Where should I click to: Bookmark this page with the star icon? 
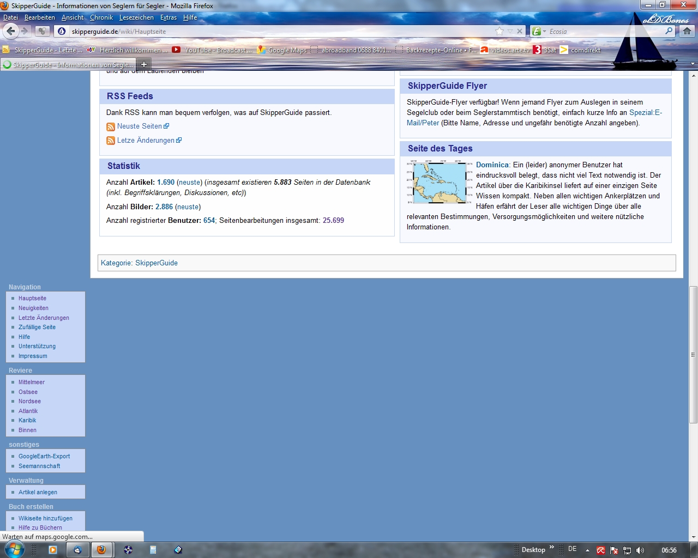point(499,31)
